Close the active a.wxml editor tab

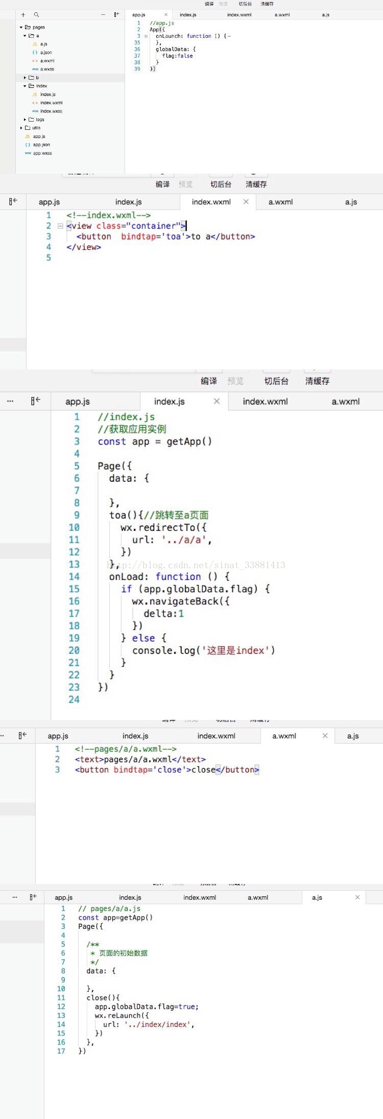(x=325, y=736)
